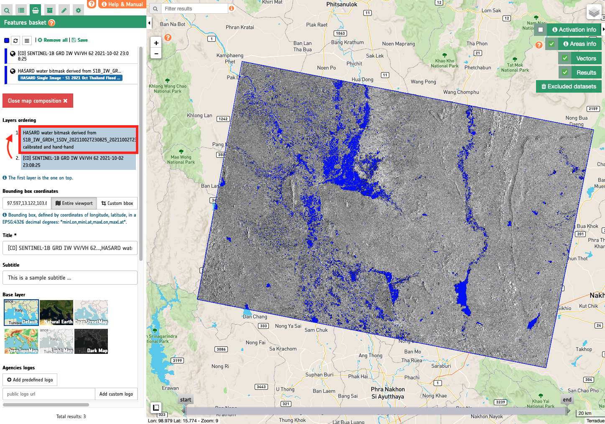The height and width of the screenshot is (424, 605).
Task: Click the filter search magnifier icon
Action: 155,8
